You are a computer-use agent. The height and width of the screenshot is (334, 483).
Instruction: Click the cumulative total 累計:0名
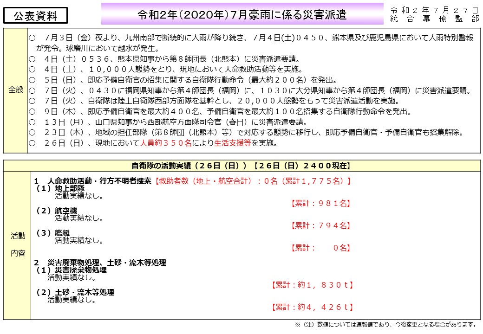coord(320,248)
